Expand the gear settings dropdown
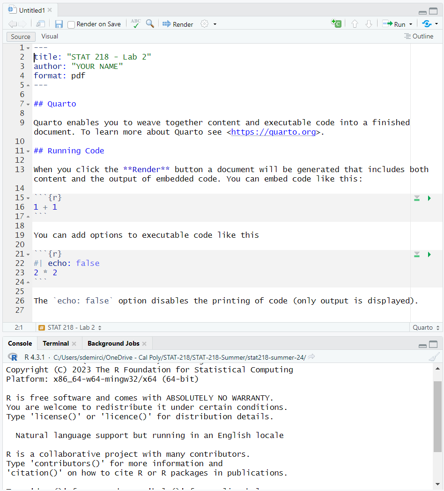The width and height of the screenshot is (444, 491). (215, 24)
